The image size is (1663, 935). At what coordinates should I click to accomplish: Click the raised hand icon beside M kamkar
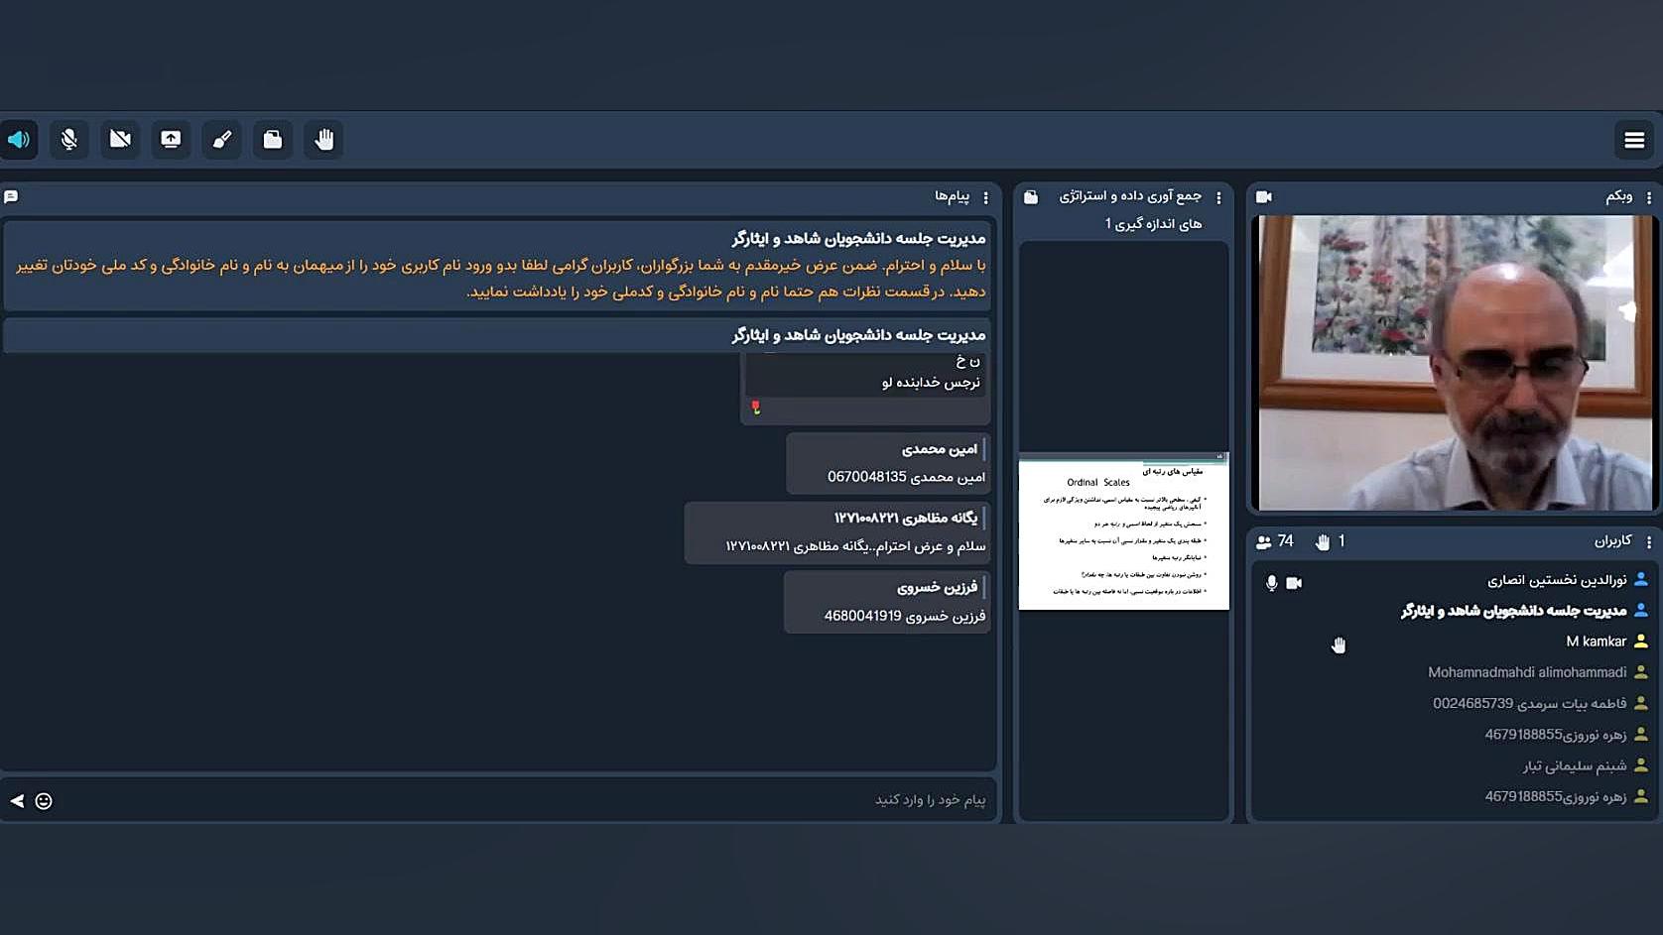(x=1339, y=645)
